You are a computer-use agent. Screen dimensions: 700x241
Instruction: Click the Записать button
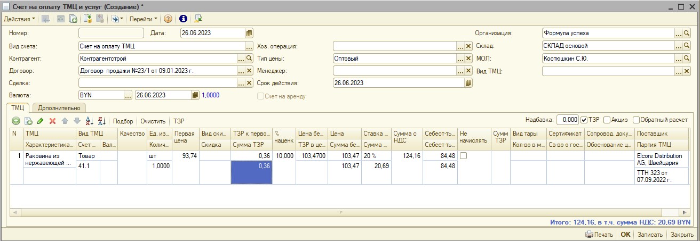[x=650, y=235]
